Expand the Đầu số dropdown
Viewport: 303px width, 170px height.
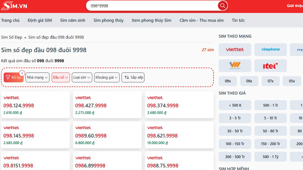[61, 77]
